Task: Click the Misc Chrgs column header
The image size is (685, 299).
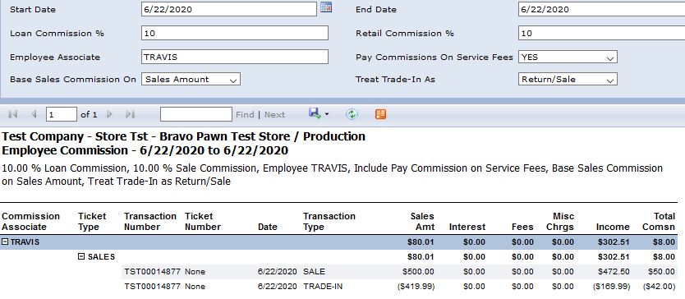Action: [560, 222]
